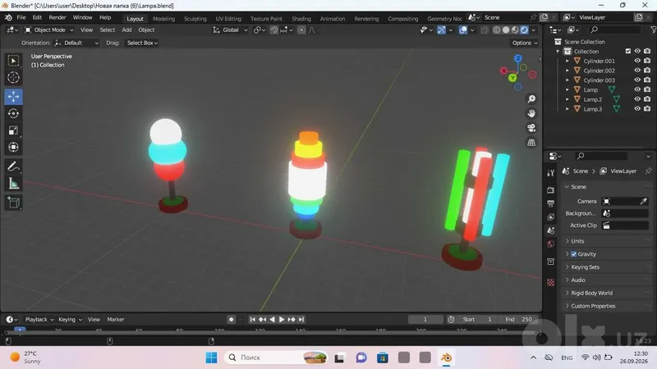Select the Move tool in toolbar
Image resolution: width=657 pixels, height=369 pixels.
click(x=13, y=97)
